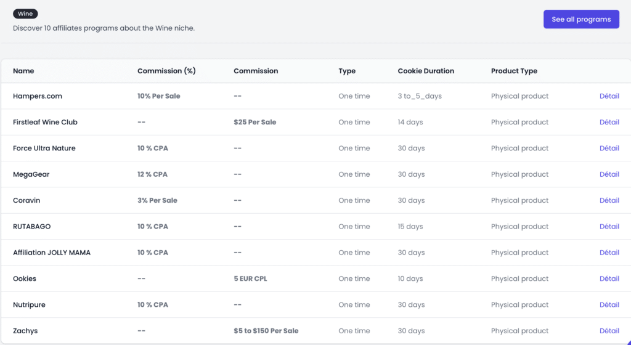Select the RUTABAGO program name
The width and height of the screenshot is (631, 345).
[x=32, y=226]
